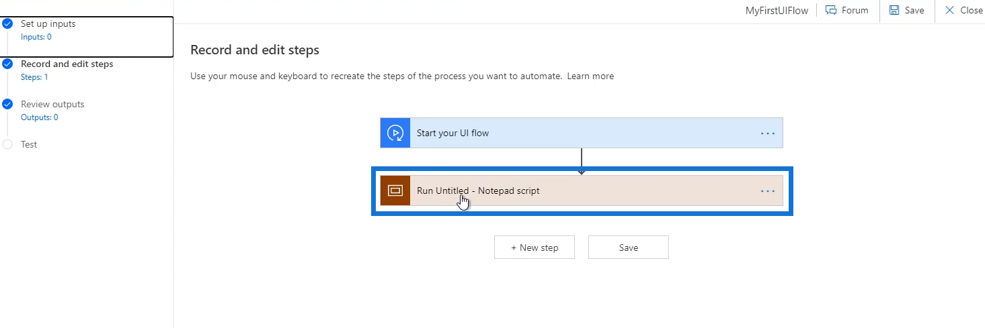
Task: Click the checkmark circle for Set up inputs
Action: pos(7,23)
